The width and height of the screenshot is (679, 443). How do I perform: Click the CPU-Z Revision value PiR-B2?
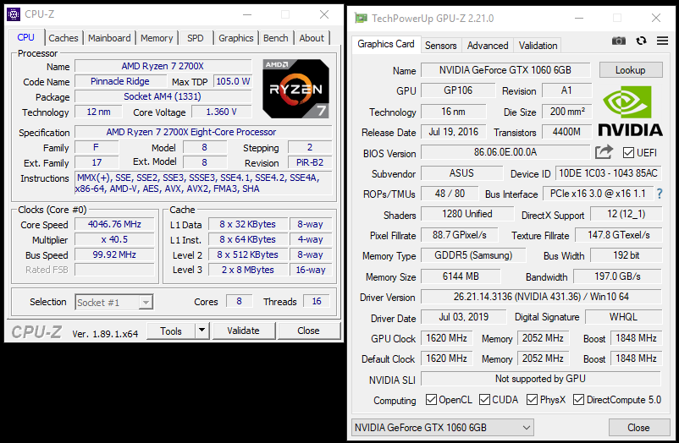click(x=310, y=162)
